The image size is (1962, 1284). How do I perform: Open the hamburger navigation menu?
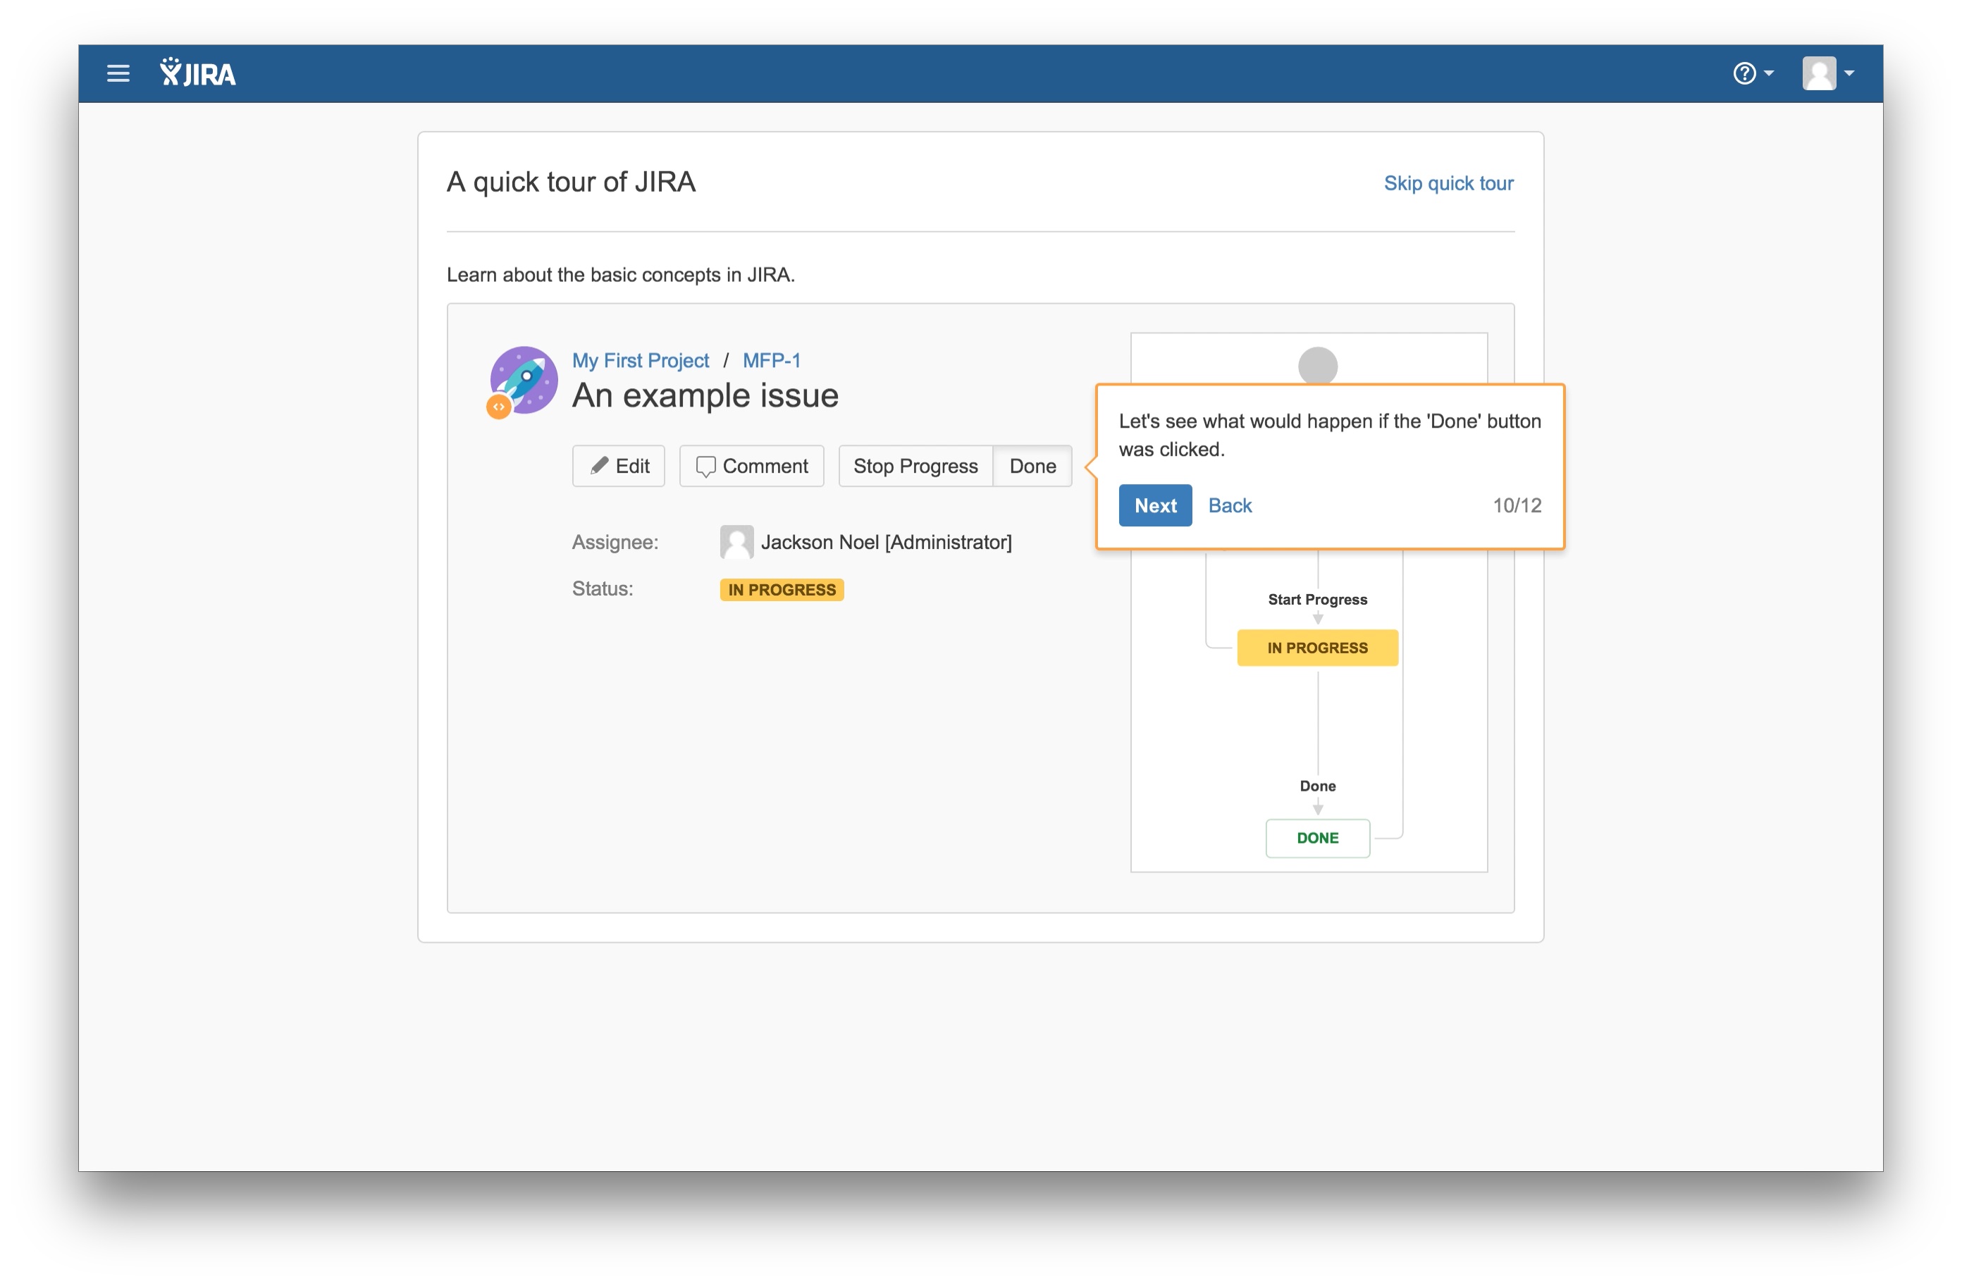(118, 73)
